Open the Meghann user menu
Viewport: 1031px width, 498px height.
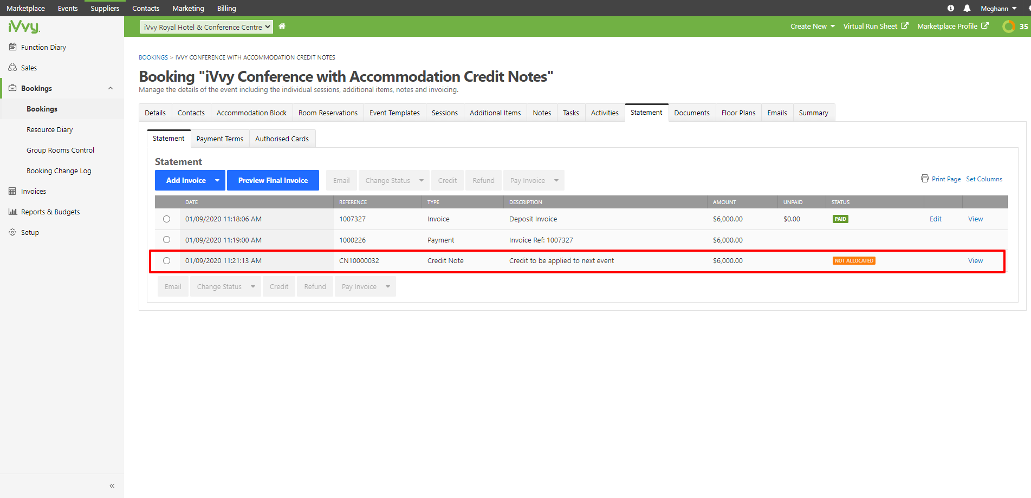(998, 8)
